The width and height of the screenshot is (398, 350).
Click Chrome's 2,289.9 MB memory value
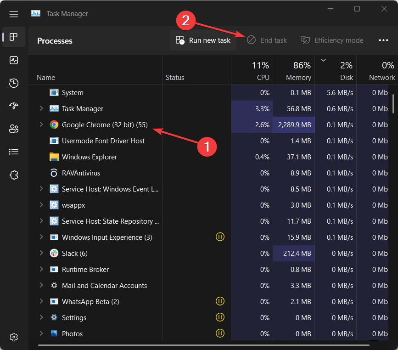tap(294, 125)
